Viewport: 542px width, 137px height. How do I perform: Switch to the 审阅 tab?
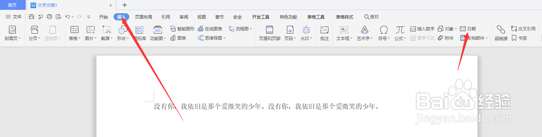184,17
